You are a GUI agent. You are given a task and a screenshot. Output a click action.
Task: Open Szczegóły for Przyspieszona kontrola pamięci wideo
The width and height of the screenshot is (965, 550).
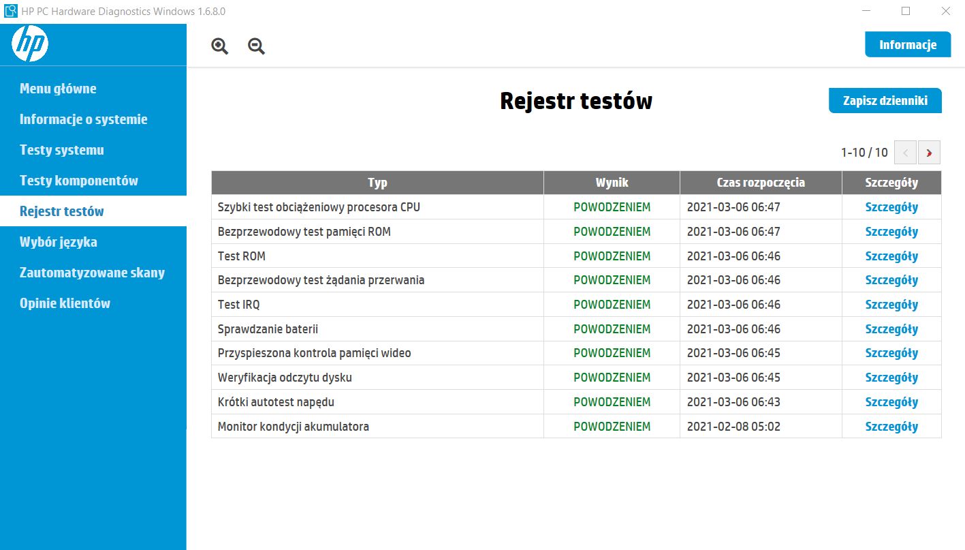pyautogui.click(x=891, y=353)
